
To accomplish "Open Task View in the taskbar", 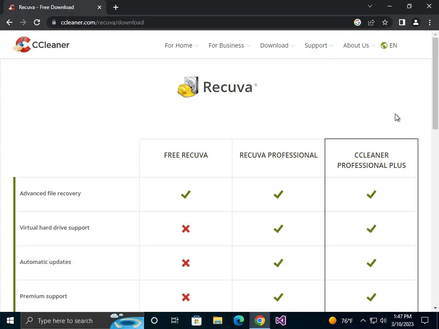I will tap(175, 320).
